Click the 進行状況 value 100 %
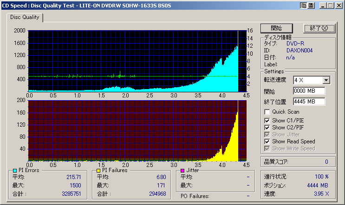Image resolution: width=345 pixels, height=205 pixels. tap(322, 177)
